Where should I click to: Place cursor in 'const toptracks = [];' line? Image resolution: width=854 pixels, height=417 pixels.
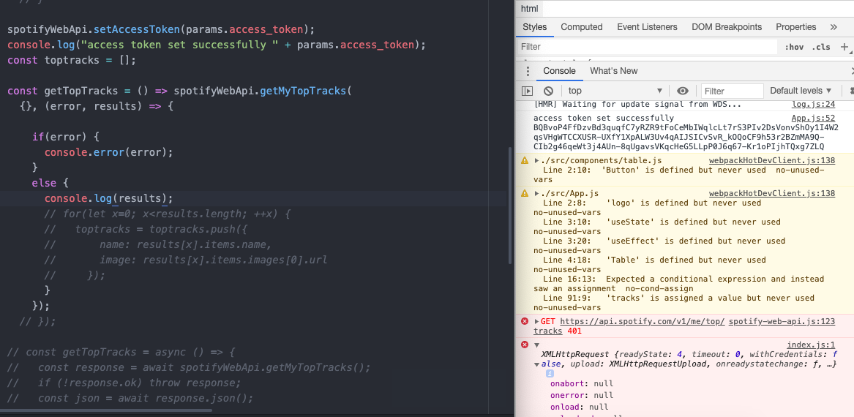pyautogui.click(x=71, y=60)
